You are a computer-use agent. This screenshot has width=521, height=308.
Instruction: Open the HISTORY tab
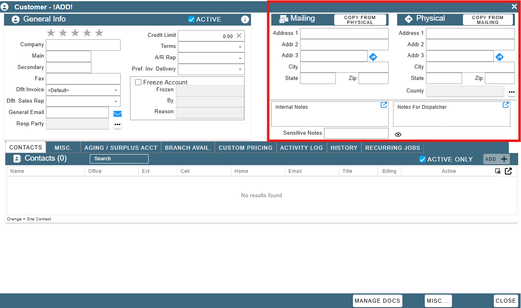coord(344,148)
